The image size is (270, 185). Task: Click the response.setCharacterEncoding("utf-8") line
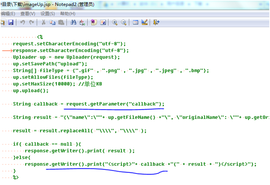tap(71, 50)
